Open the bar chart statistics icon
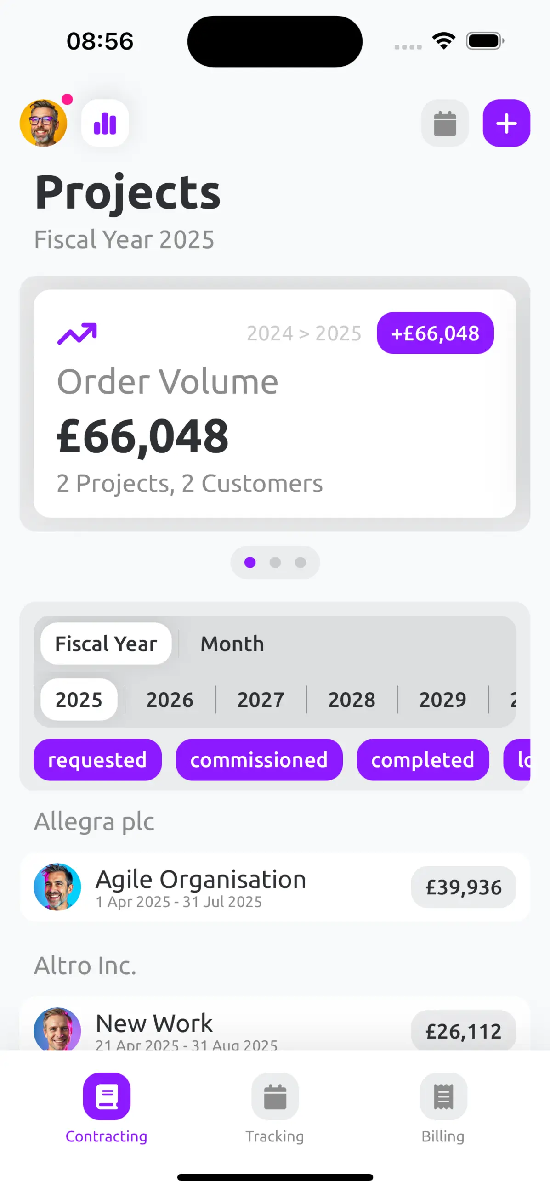The image size is (550, 1192). [105, 123]
